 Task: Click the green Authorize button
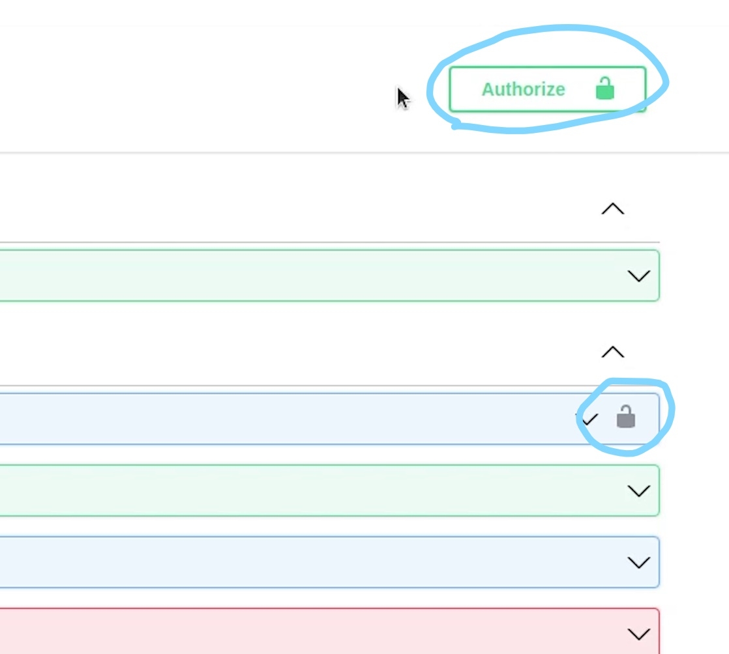(546, 89)
